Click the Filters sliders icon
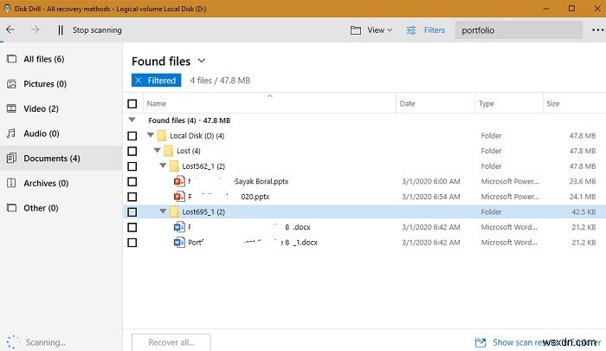The image size is (606, 351). (411, 30)
